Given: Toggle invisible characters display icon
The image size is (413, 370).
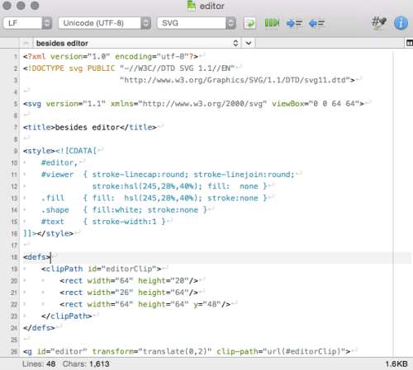Looking at the screenshot, I should coord(272,23).
